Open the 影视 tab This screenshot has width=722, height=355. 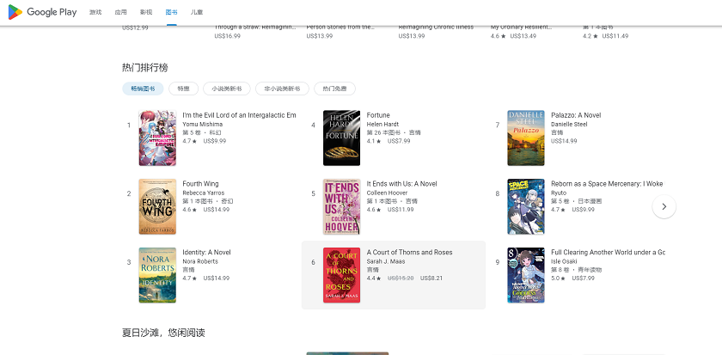(x=146, y=12)
